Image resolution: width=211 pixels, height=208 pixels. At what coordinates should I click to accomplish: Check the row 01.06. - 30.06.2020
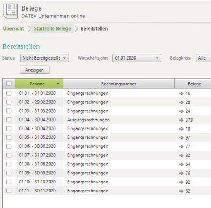point(8,146)
